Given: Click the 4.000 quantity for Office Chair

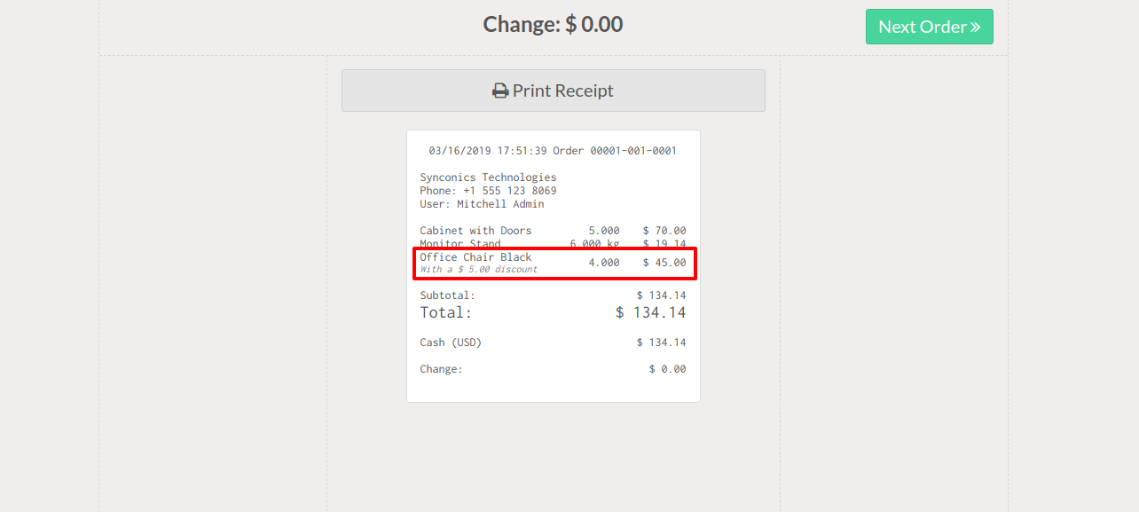Looking at the screenshot, I should (x=604, y=263).
